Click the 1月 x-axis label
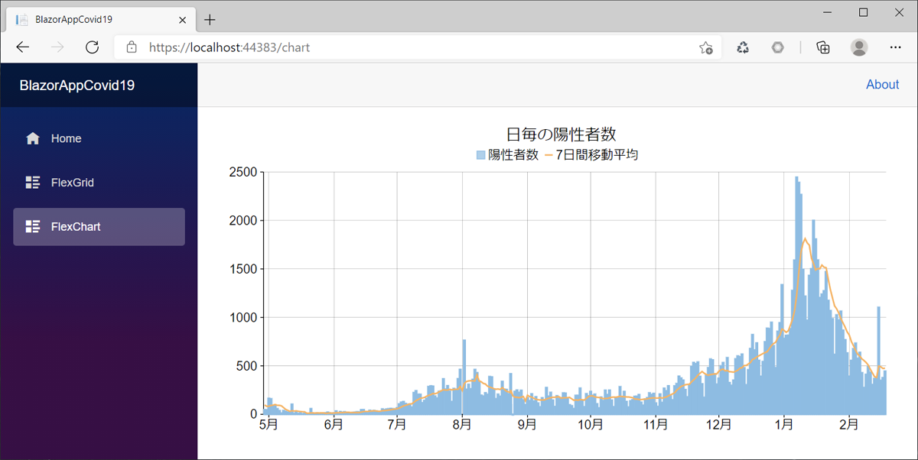 coord(784,423)
